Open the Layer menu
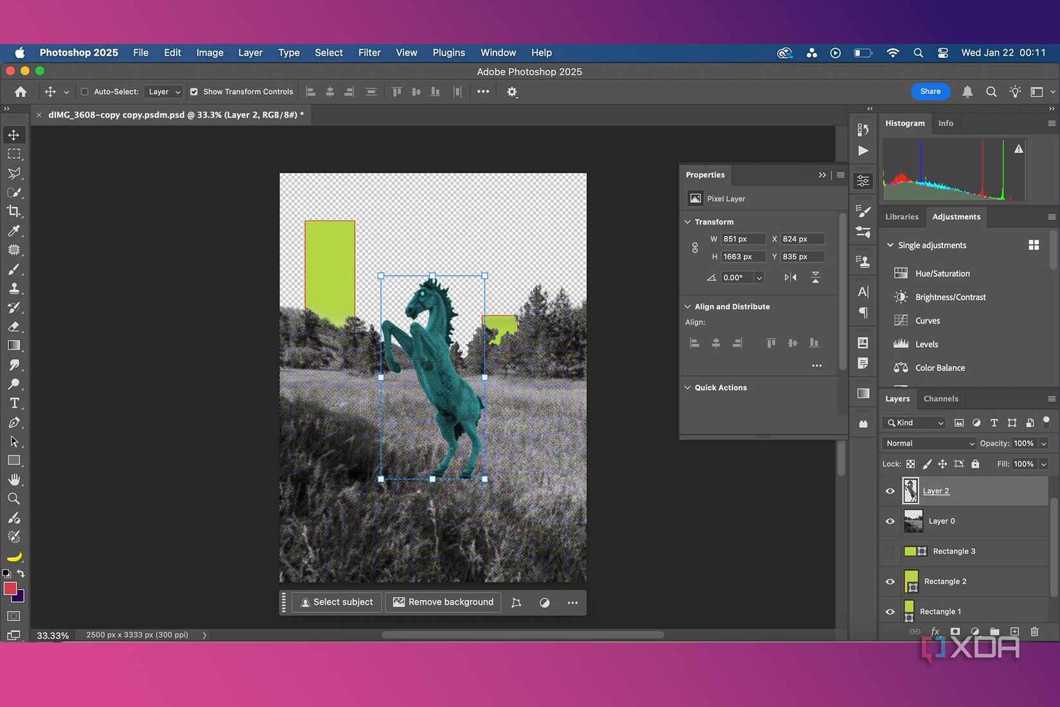Screen dimensions: 1060x707 [250, 53]
